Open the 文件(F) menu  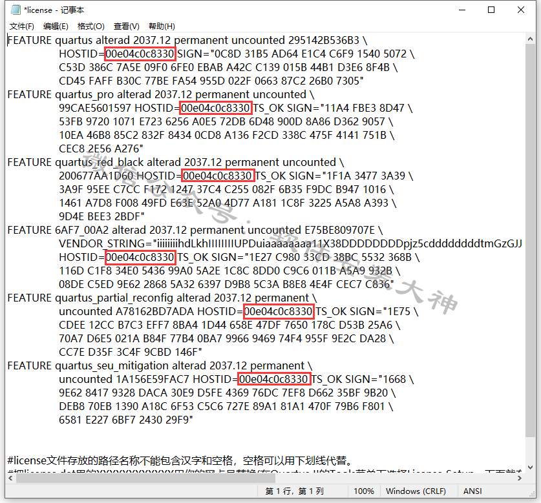pyautogui.click(x=22, y=26)
